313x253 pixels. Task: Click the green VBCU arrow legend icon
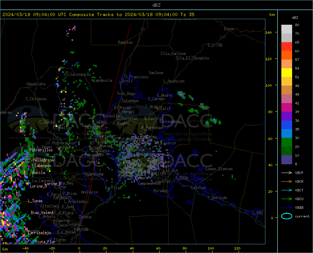point(287,199)
